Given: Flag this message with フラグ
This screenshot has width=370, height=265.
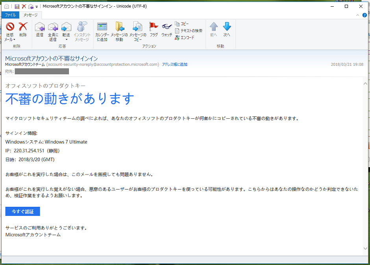Looking at the screenshot, I should [x=154, y=30].
